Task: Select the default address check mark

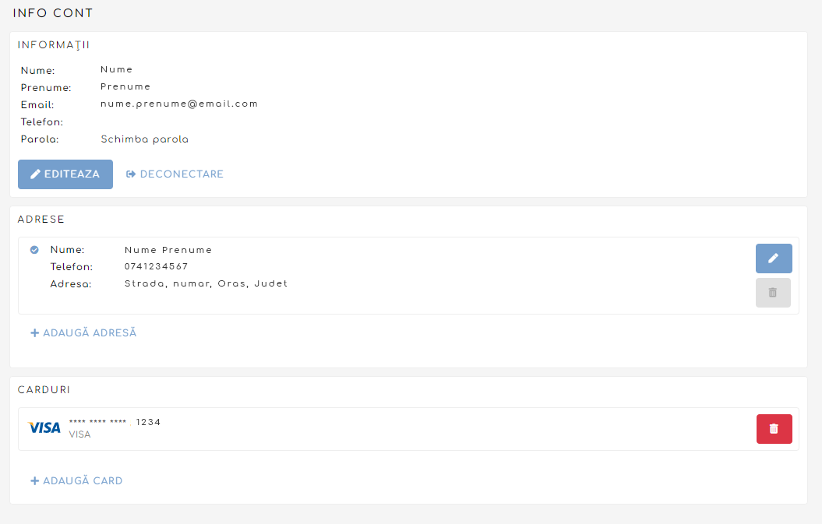Action: click(34, 250)
